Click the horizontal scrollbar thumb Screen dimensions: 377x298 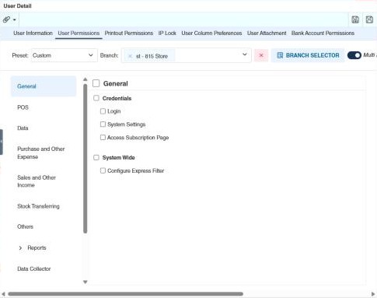click(125, 294)
